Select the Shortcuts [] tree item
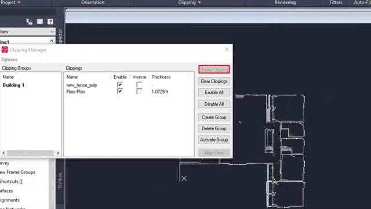Screen dimensions: 371x209 [11, 182]
